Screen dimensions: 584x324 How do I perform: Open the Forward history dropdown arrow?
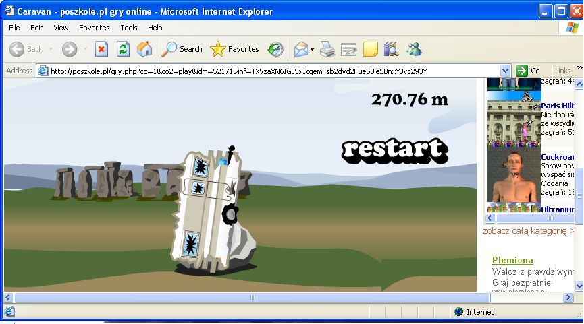(x=85, y=49)
